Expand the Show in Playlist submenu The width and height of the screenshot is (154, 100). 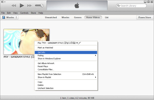66,77
